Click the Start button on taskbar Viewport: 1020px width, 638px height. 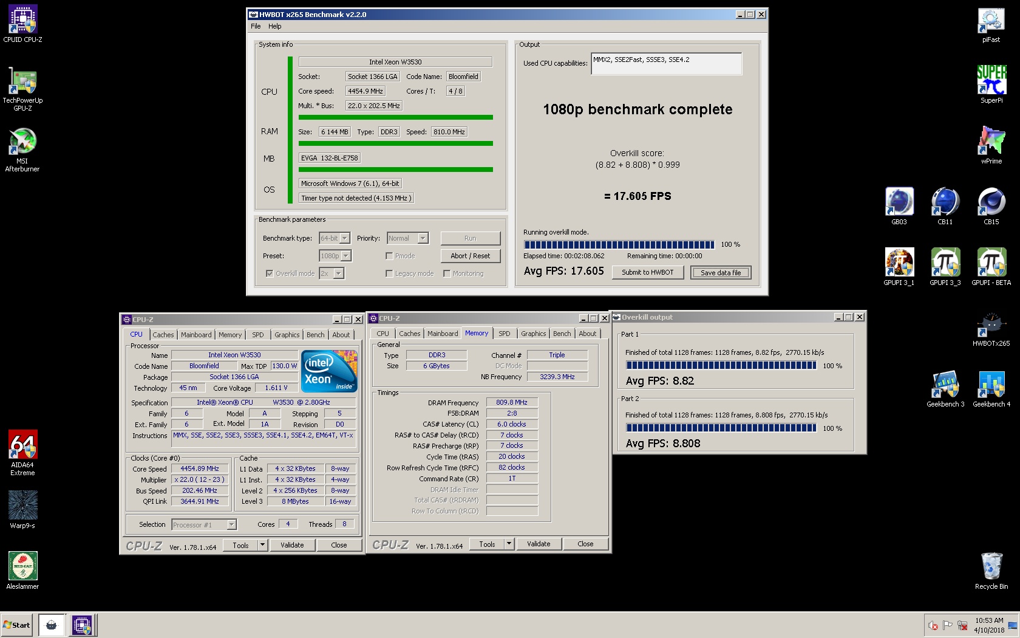(16, 625)
